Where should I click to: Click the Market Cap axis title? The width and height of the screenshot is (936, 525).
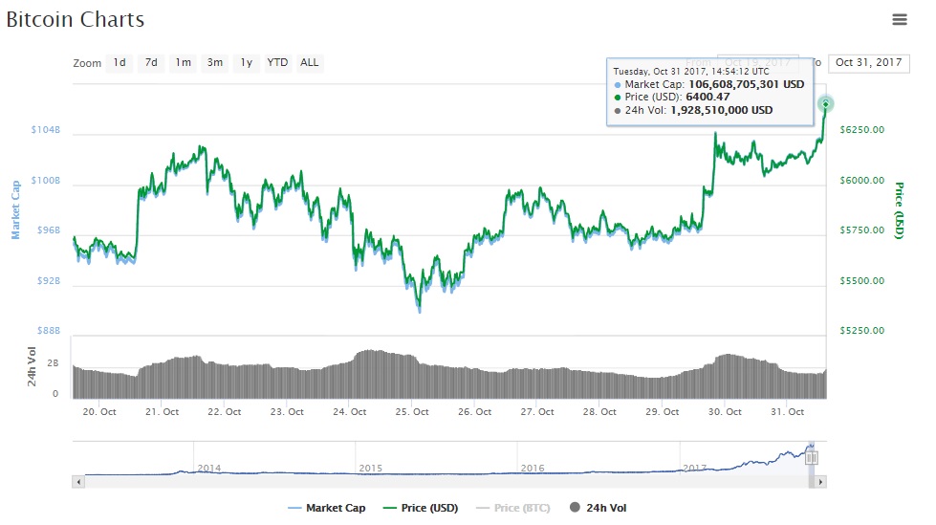click(x=15, y=209)
